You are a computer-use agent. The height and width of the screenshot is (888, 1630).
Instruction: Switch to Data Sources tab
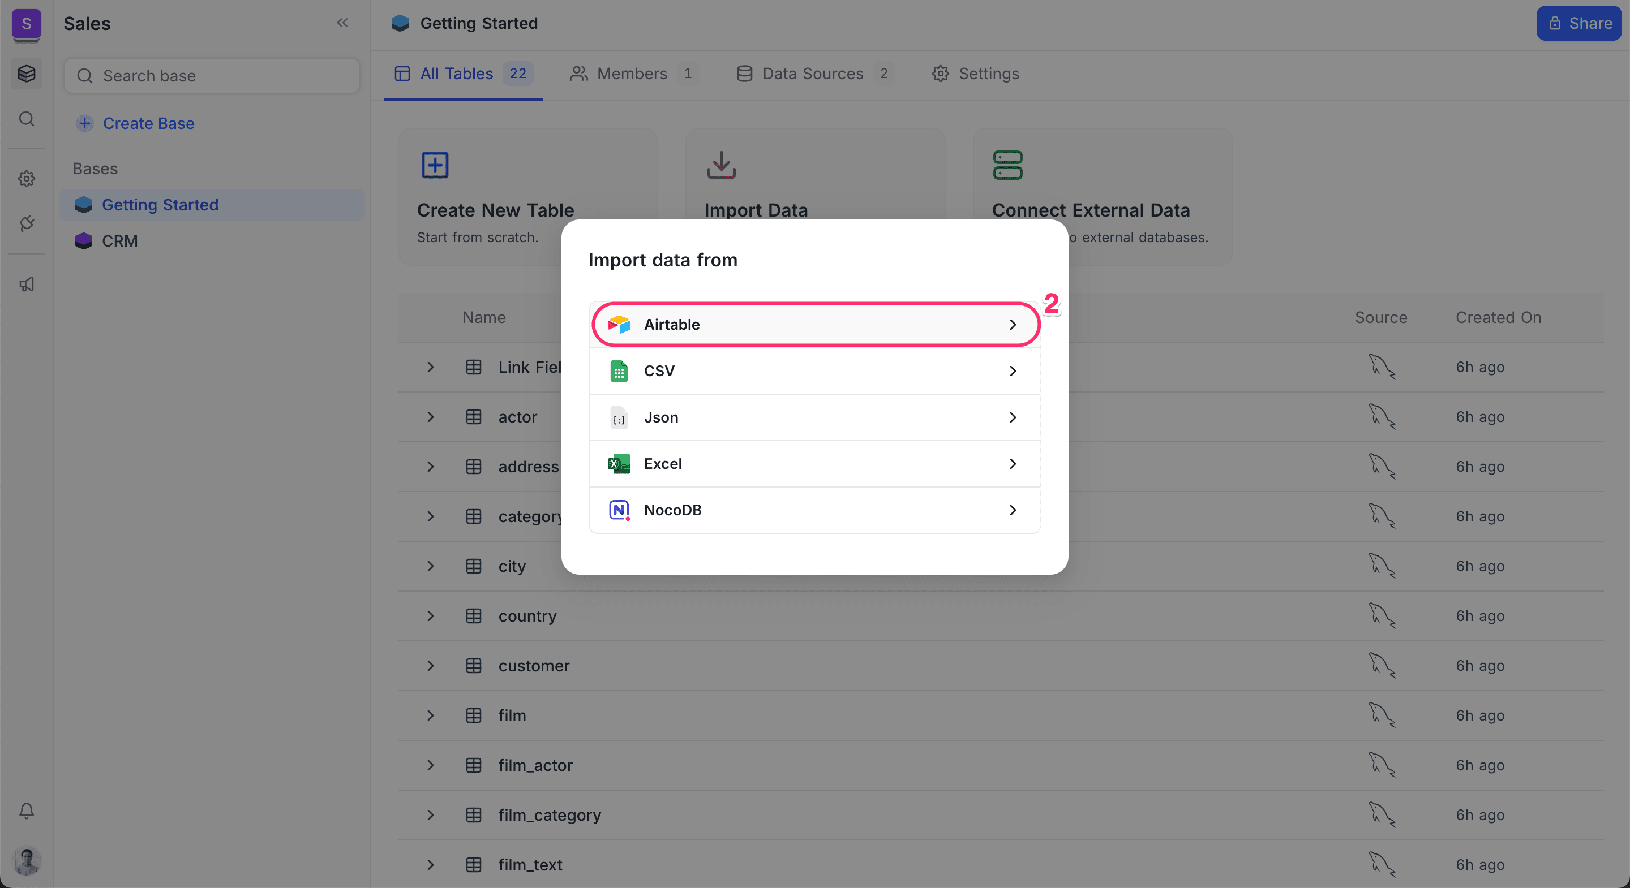click(x=813, y=74)
